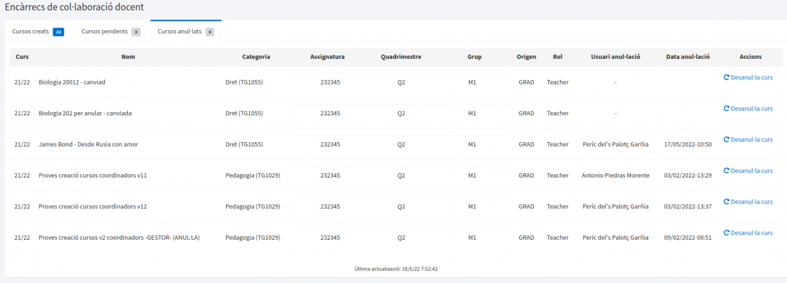Click the restore icon for v2 coordinadors GESTOR row
Image resolution: width=787 pixels, height=283 pixels.
(726, 233)
